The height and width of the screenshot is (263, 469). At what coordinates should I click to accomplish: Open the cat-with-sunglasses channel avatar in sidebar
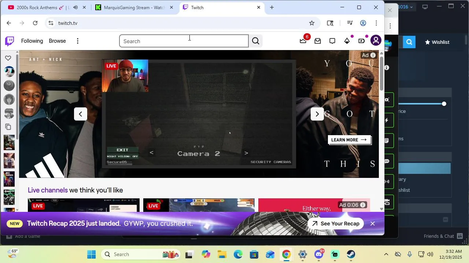[x=9, y=72]
